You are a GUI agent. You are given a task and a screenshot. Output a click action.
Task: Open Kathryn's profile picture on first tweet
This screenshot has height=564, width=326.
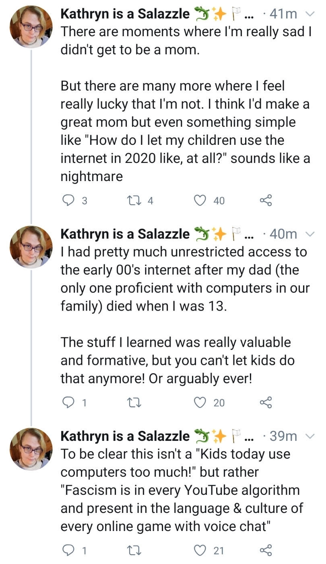(x=31, y=27)
